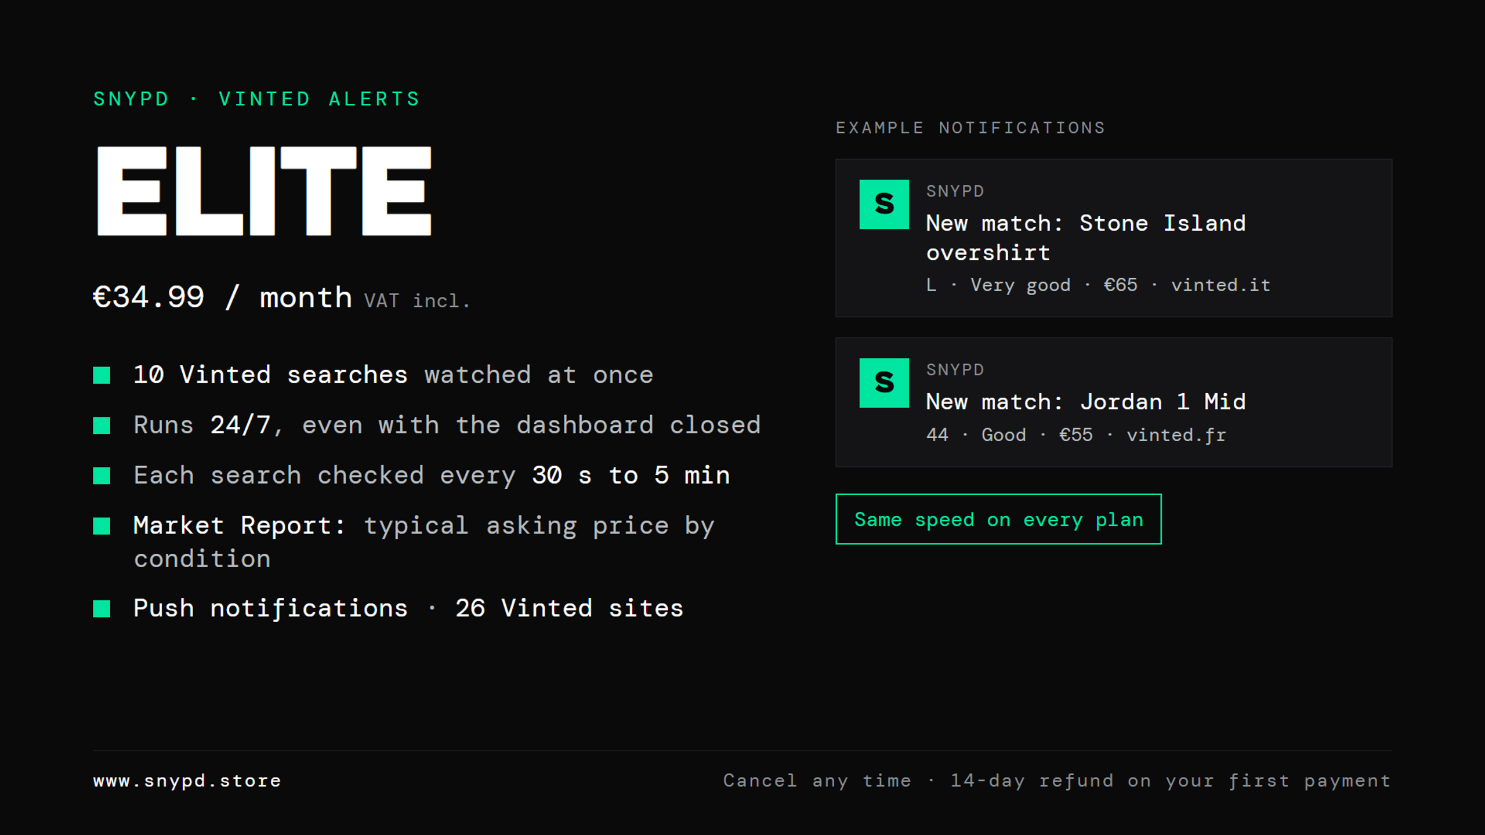Click the Same speed on every plan button
The height and width of the screenshot is (835, 1485).
coord(998,519)
